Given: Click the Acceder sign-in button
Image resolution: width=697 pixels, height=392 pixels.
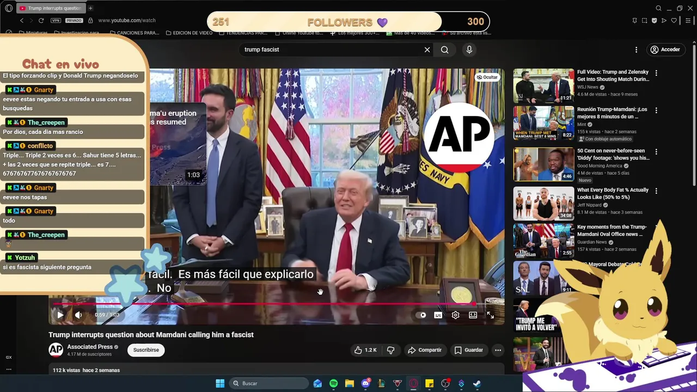Looking at the screenshot, I should point(665,50).
